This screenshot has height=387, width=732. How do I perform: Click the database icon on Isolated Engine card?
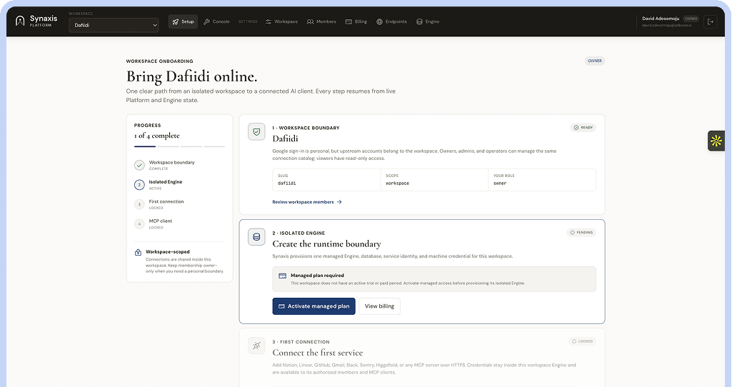click(x=256, y=237)
